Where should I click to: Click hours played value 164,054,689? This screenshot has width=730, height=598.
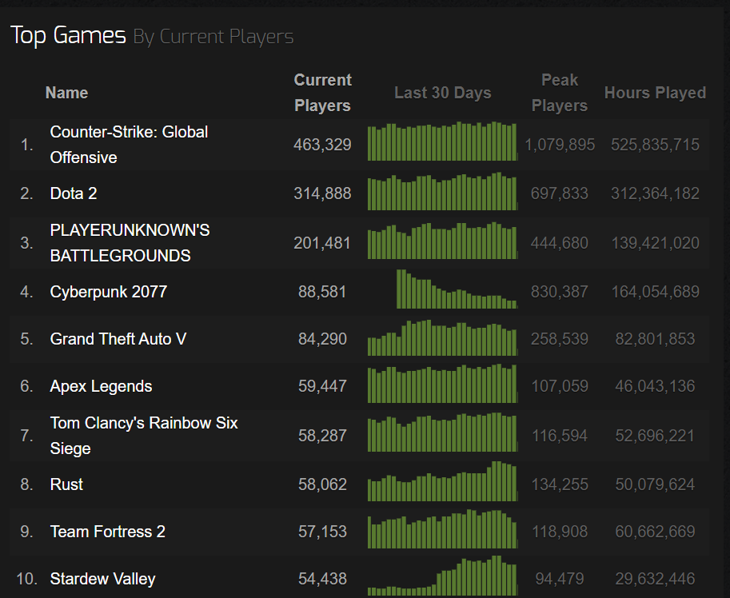[x=655, y=292]
